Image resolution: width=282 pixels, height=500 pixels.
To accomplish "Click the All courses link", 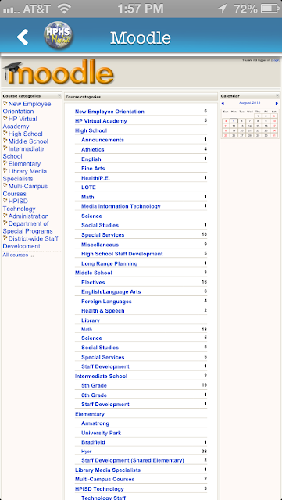I will coord(18,255).
